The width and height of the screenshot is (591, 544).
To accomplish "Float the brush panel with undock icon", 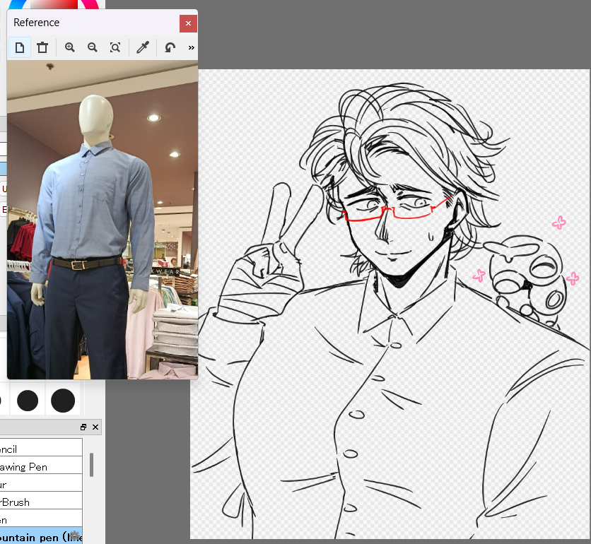I will [83, 427].
